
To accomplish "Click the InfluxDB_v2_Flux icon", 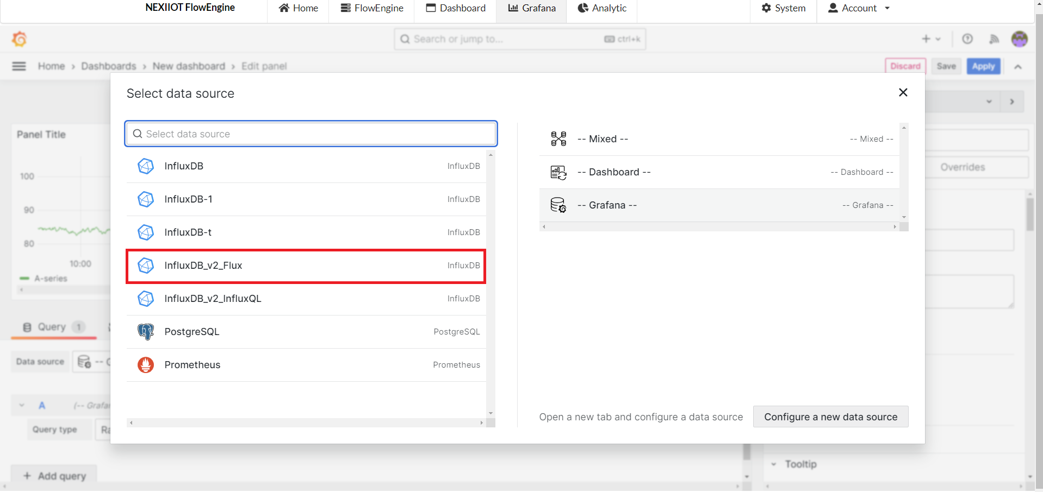I will click(x=146, y=266).
